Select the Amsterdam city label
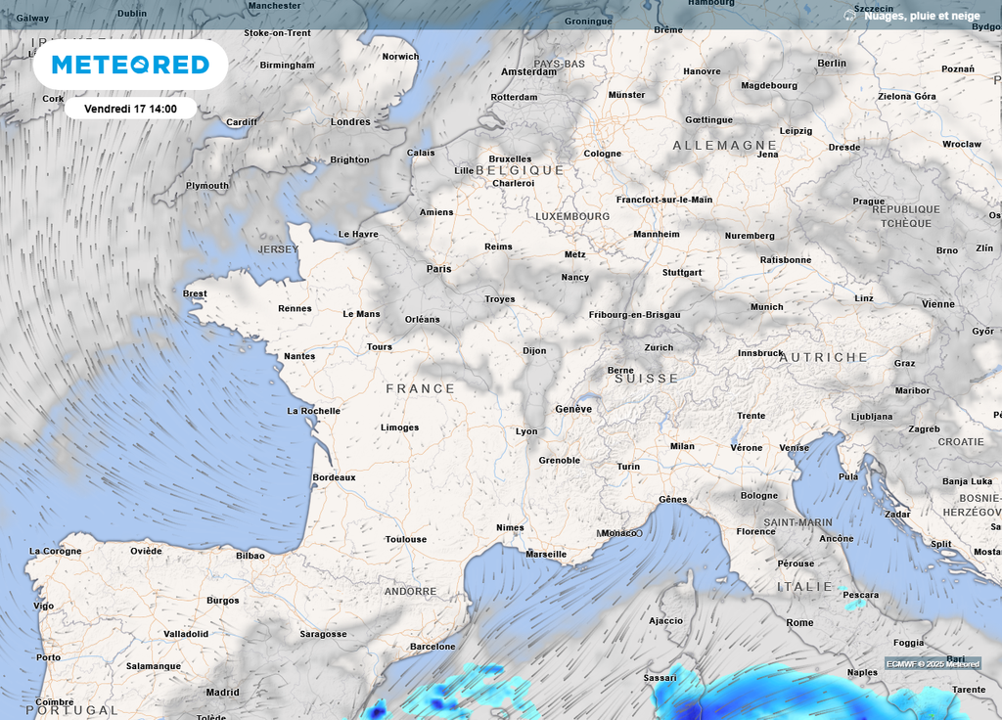Viewport: 1002px width, 720px height. [x=528, y=72]
